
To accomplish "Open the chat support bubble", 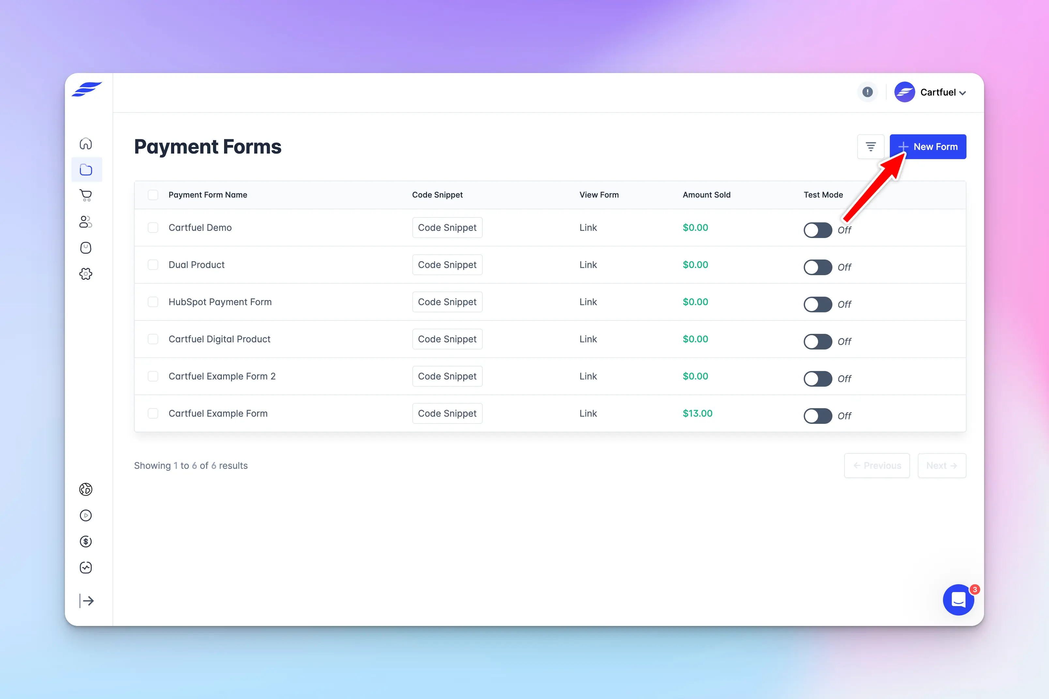I will pyautogui.click(x=958, y=600).
